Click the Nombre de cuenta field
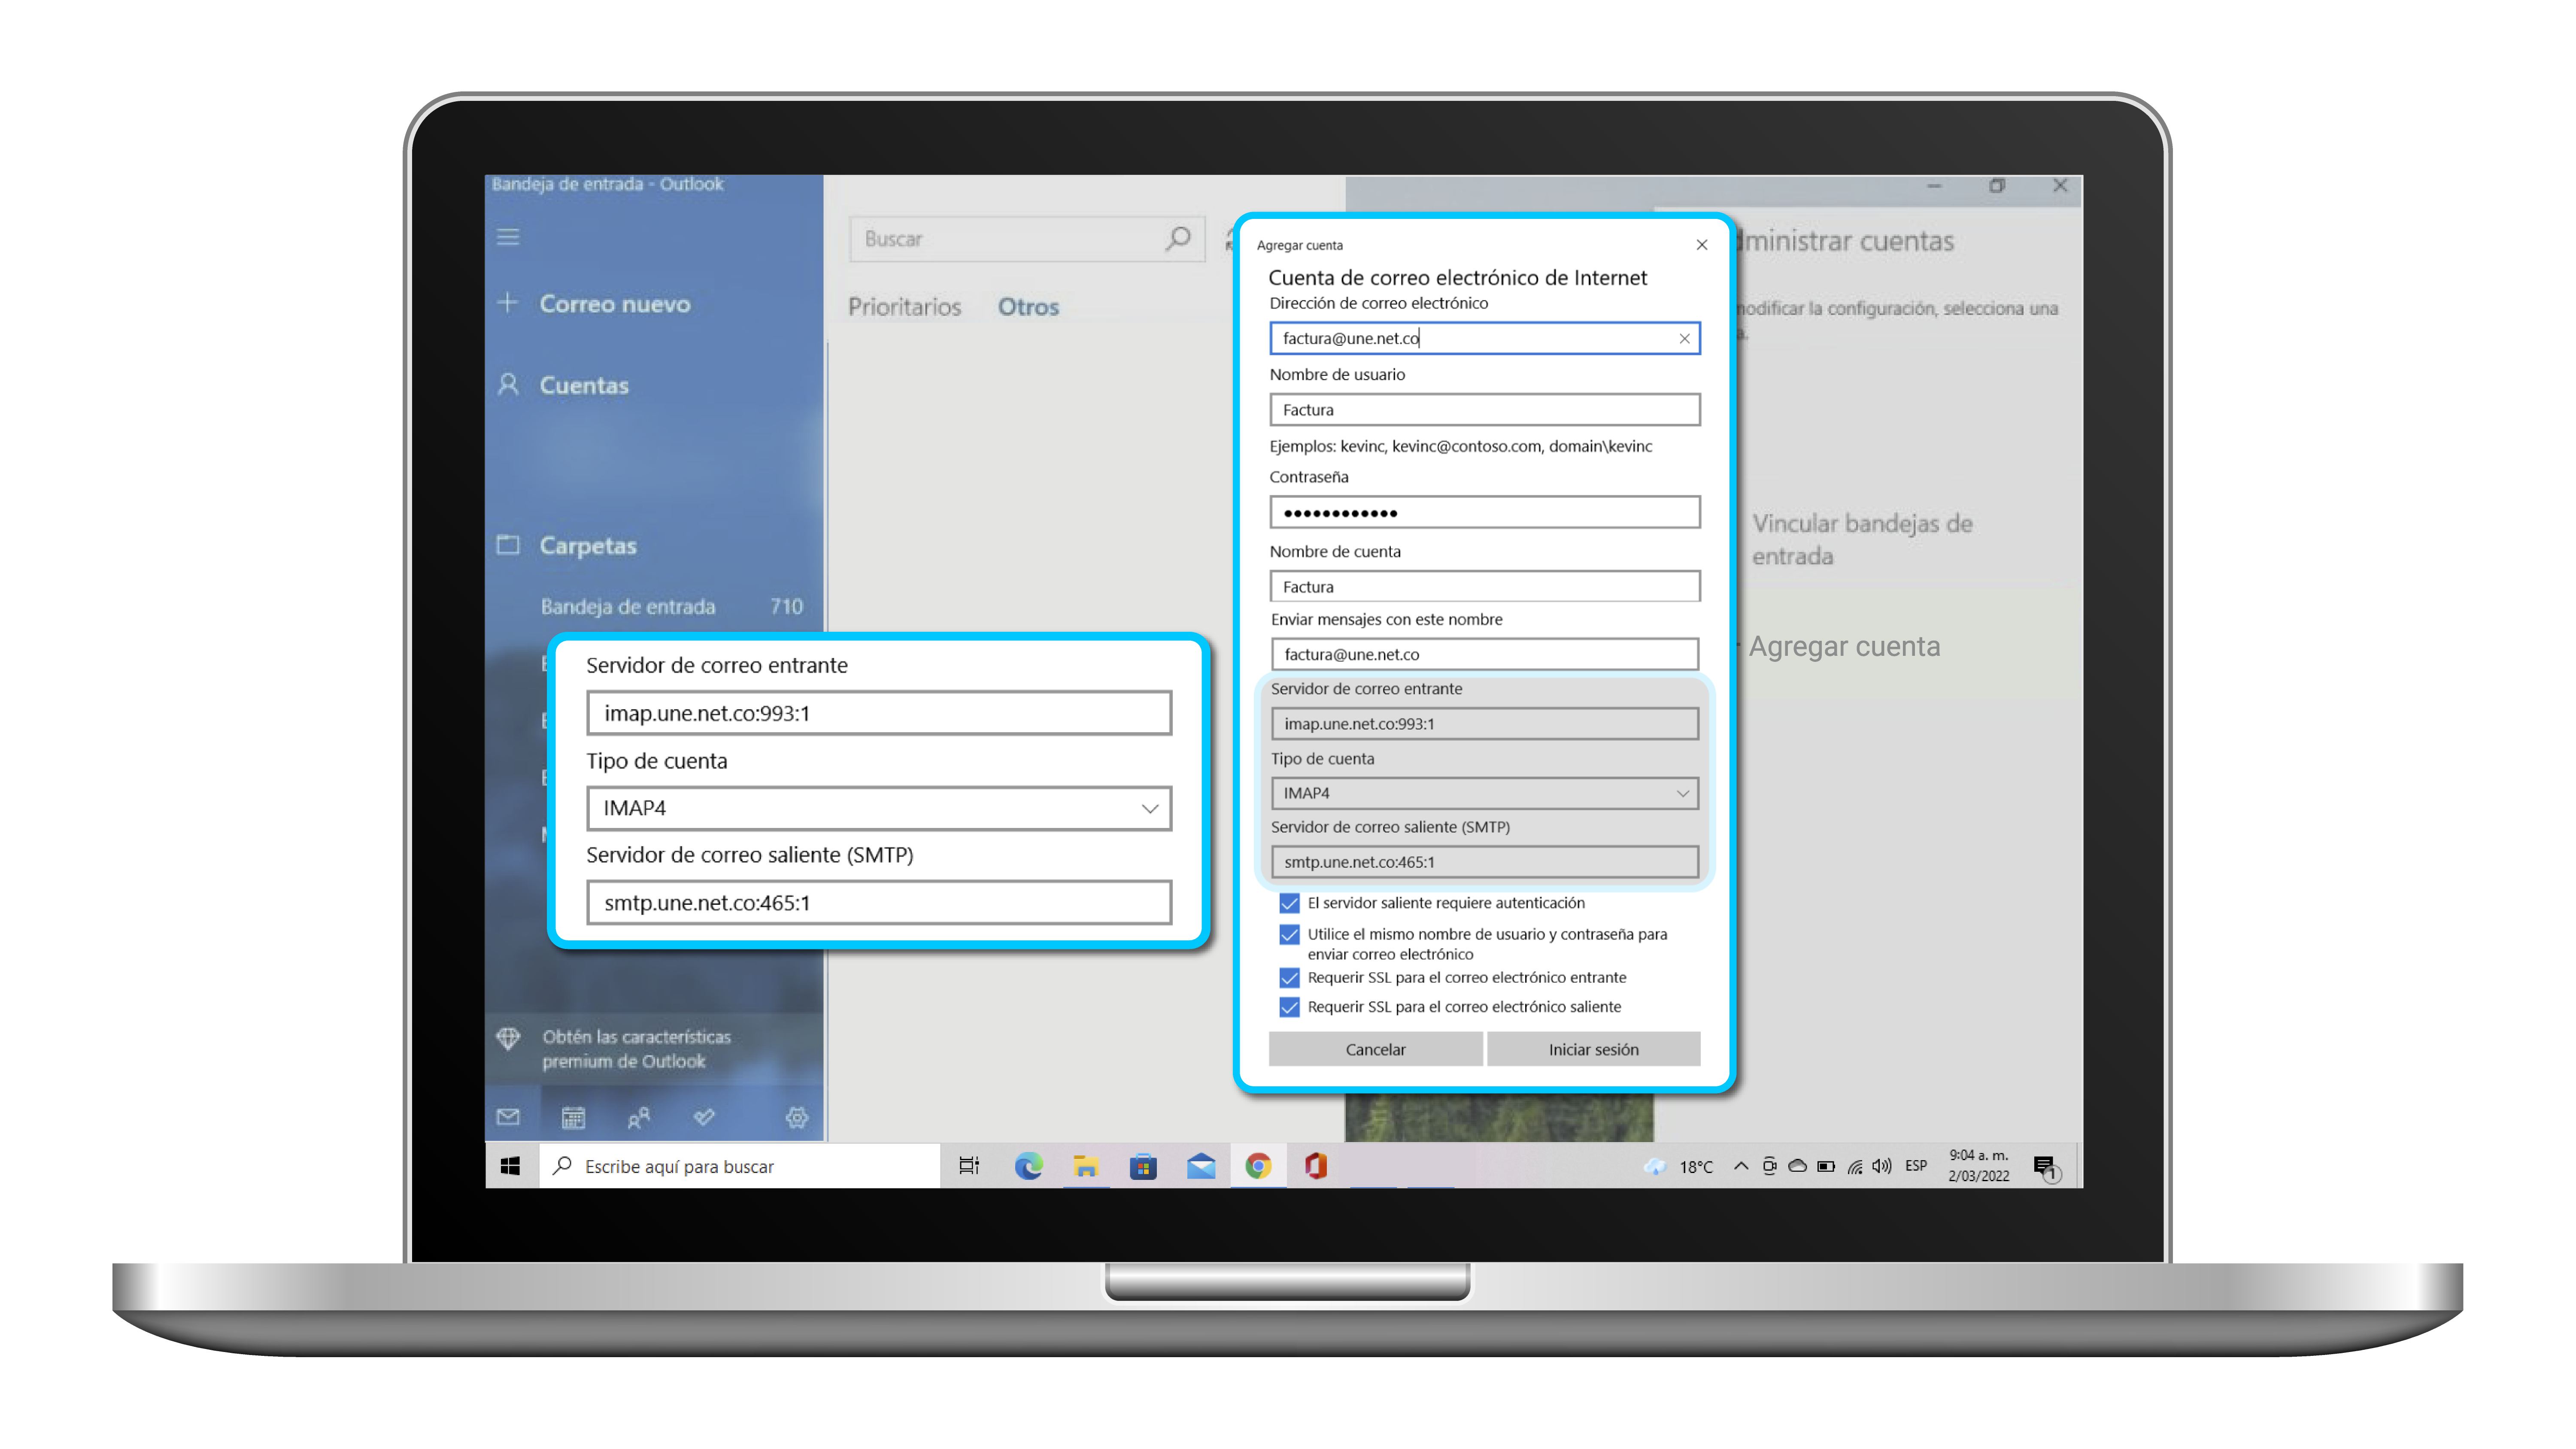Viewport: 2576px width, 1449px height. (x=1484, y=586)
